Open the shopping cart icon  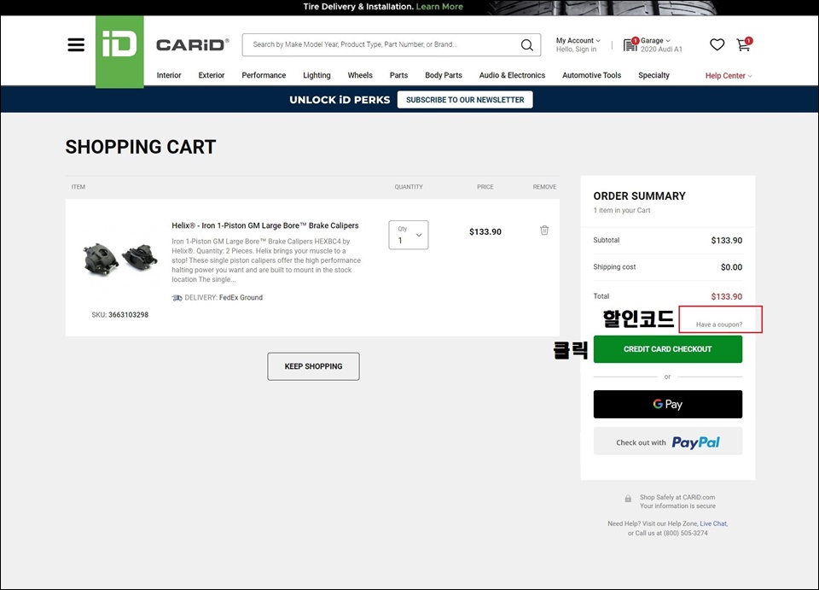pyautogui.click(x=744, y=44)
